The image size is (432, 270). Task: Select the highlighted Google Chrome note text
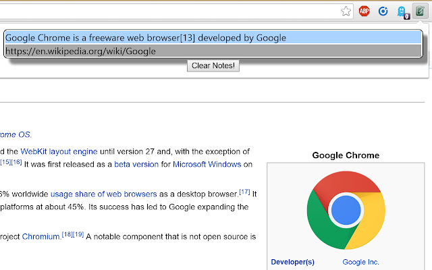(x=213, y=38)
